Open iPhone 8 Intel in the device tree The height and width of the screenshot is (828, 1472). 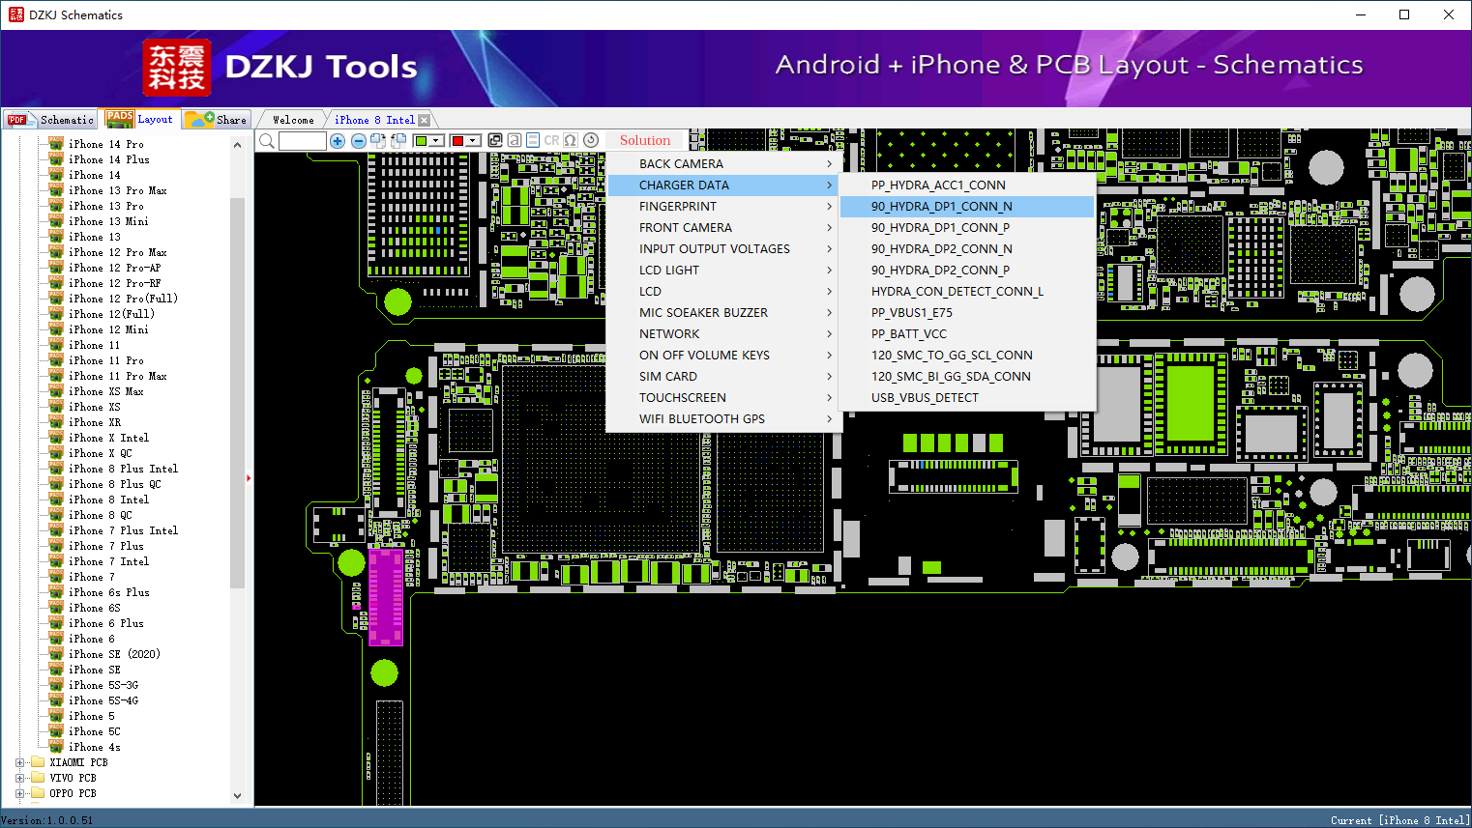point(108,500)
